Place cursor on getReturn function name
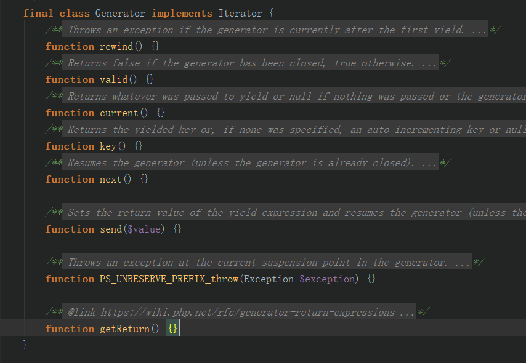The image size is (526, 363). [x=125, y=329]
